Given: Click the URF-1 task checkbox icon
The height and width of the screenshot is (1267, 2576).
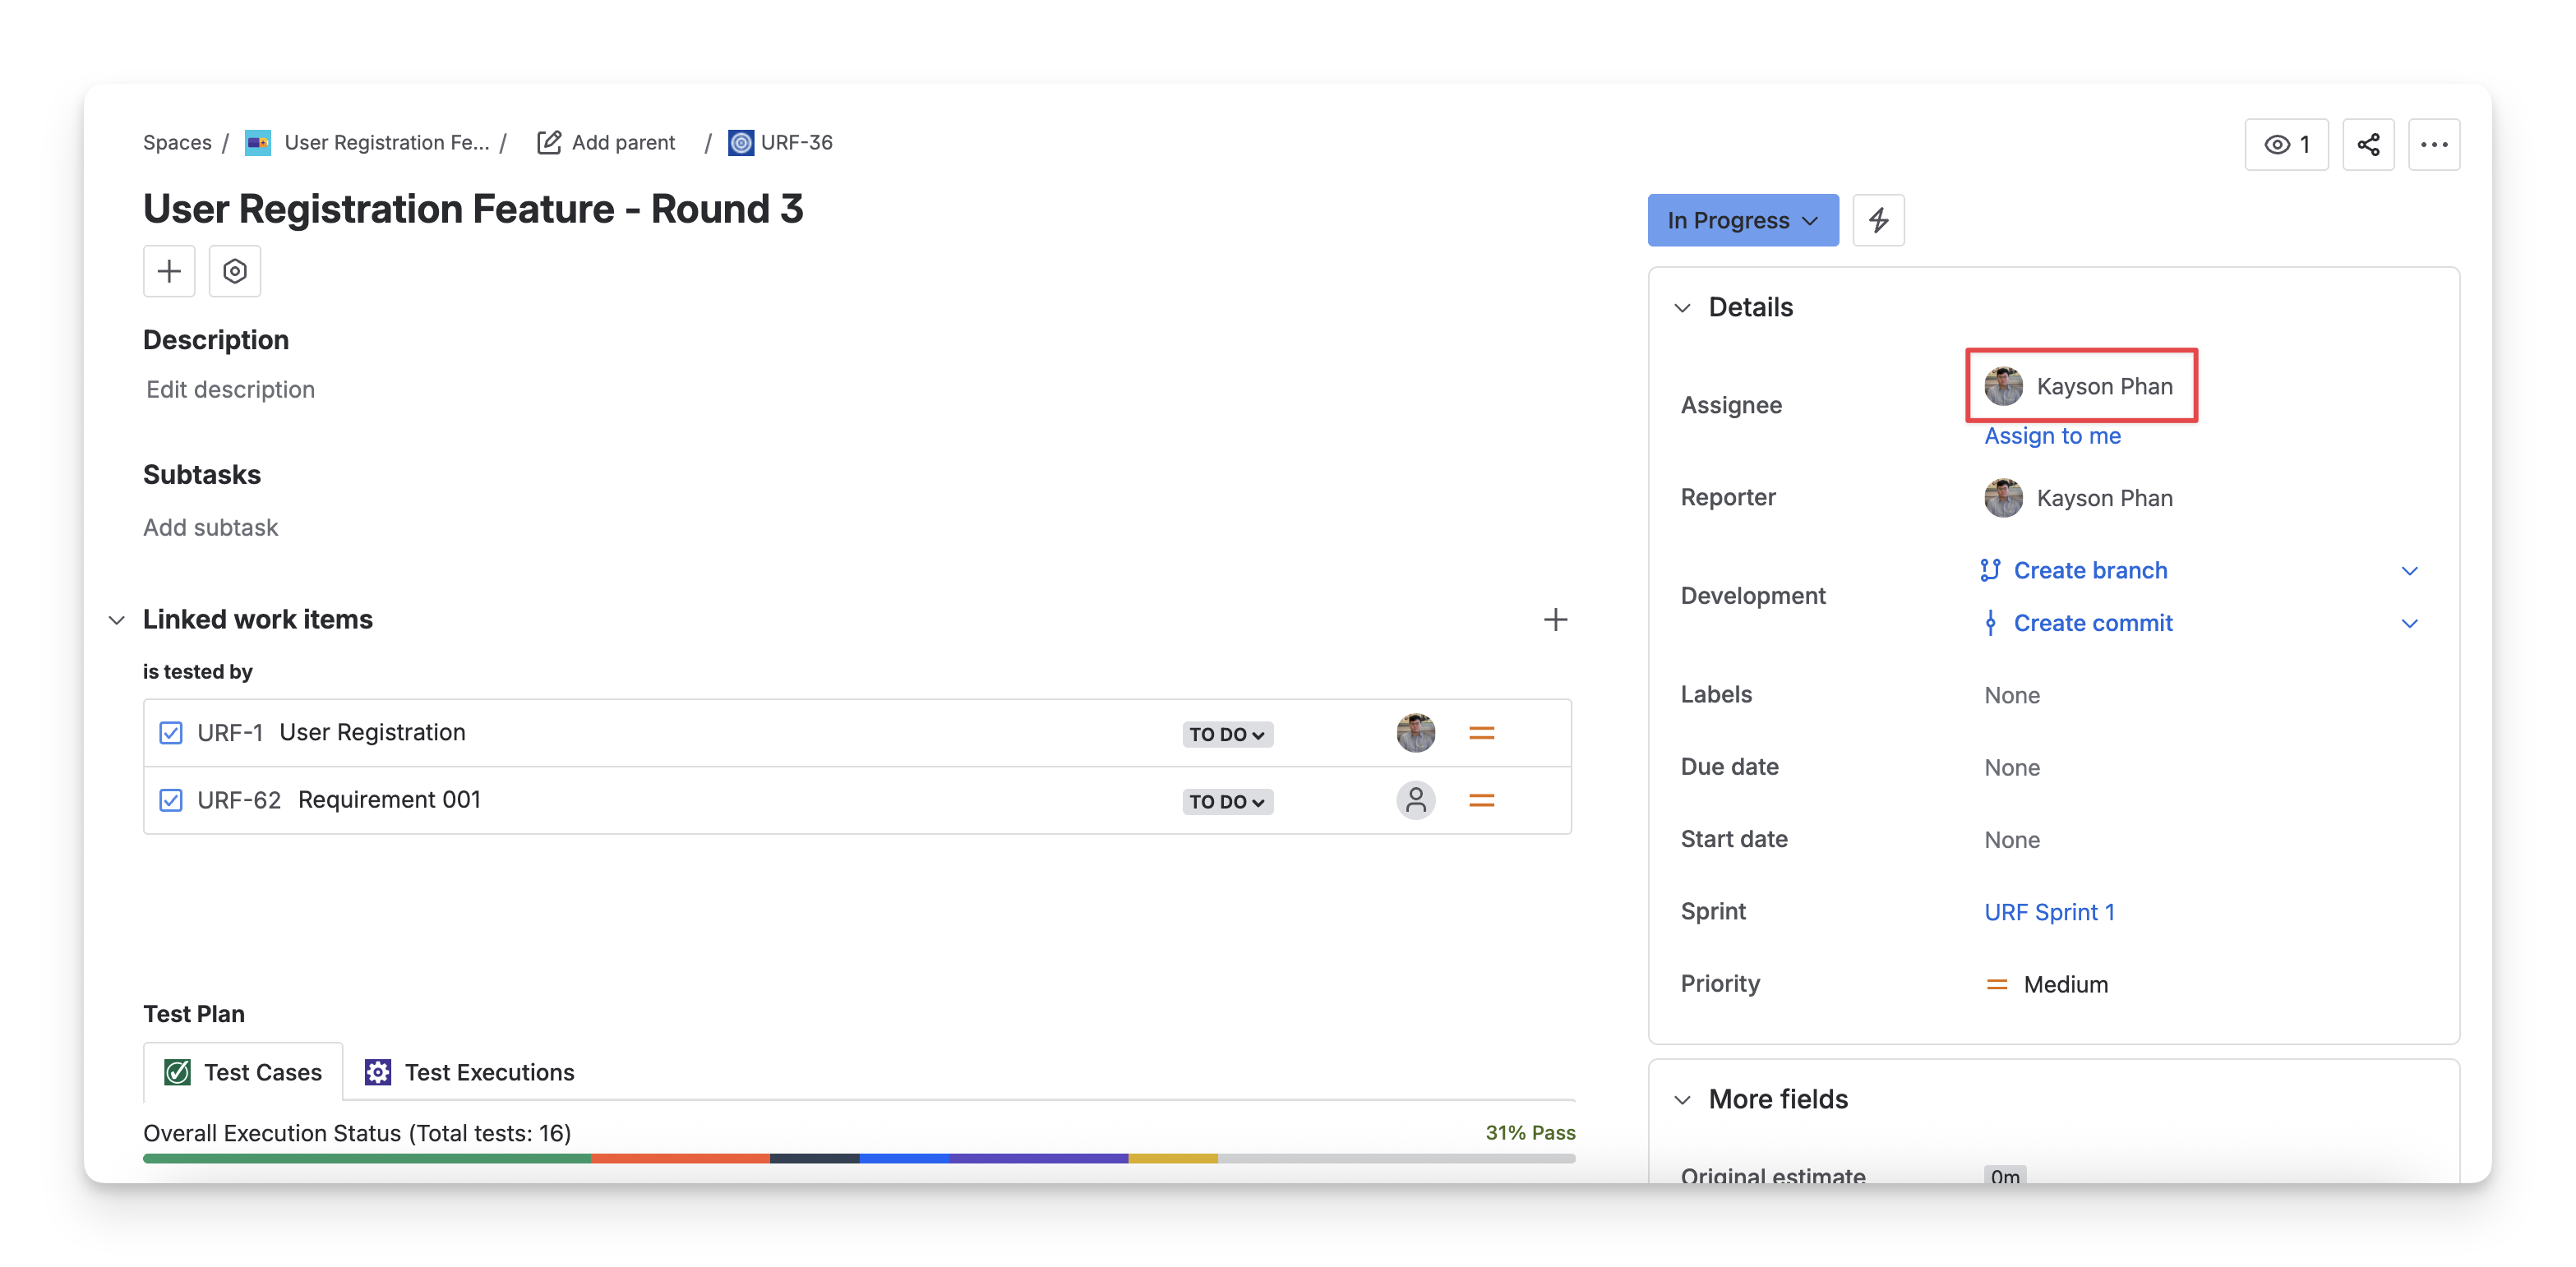Looking at the screenshot, I should (x=171, y=733).
